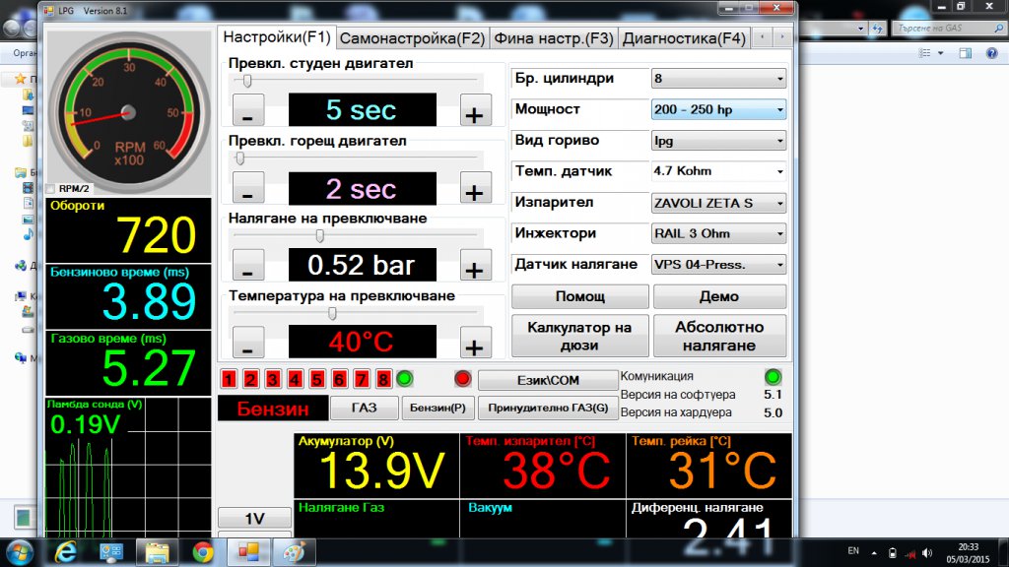Toggle cylinder 1 injector indicator
This screenshot has height=567, width=1009.
[229, 379]
